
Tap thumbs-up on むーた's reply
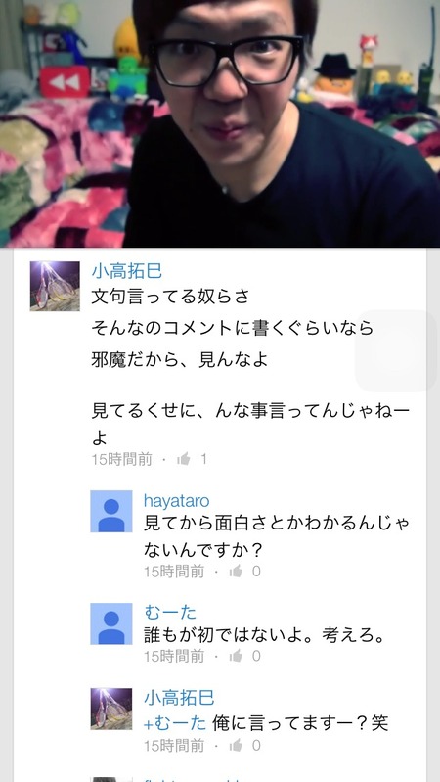[x=237, y=656]
